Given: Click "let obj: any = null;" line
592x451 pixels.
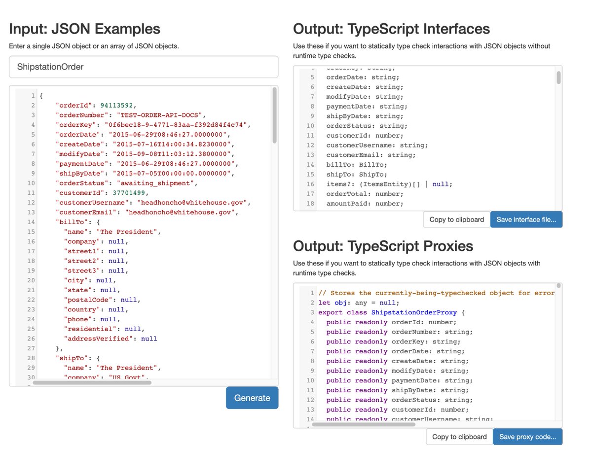Looking at the screenshot, I should [359, 303].
